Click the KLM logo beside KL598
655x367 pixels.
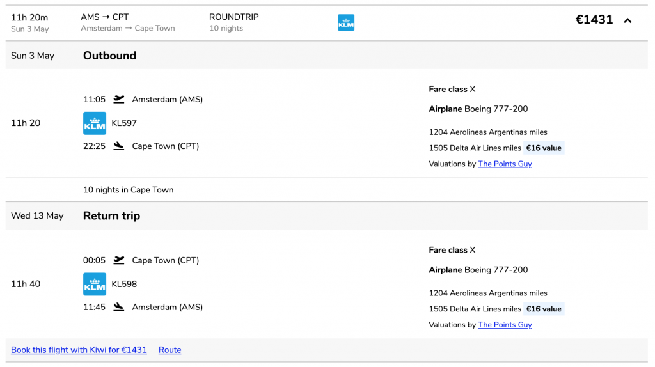pos(95,284)
